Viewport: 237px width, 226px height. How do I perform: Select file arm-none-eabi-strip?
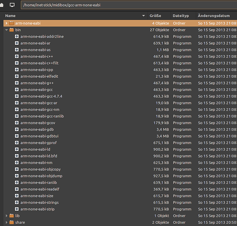point(38,209)
